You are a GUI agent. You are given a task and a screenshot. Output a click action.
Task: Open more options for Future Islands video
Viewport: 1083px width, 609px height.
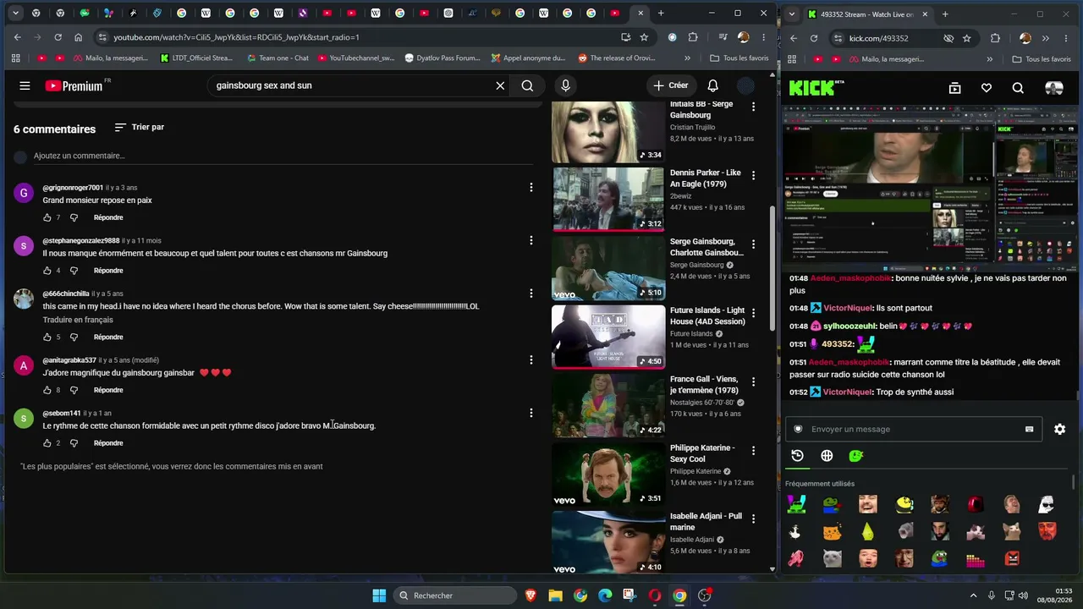click(753, 314)
